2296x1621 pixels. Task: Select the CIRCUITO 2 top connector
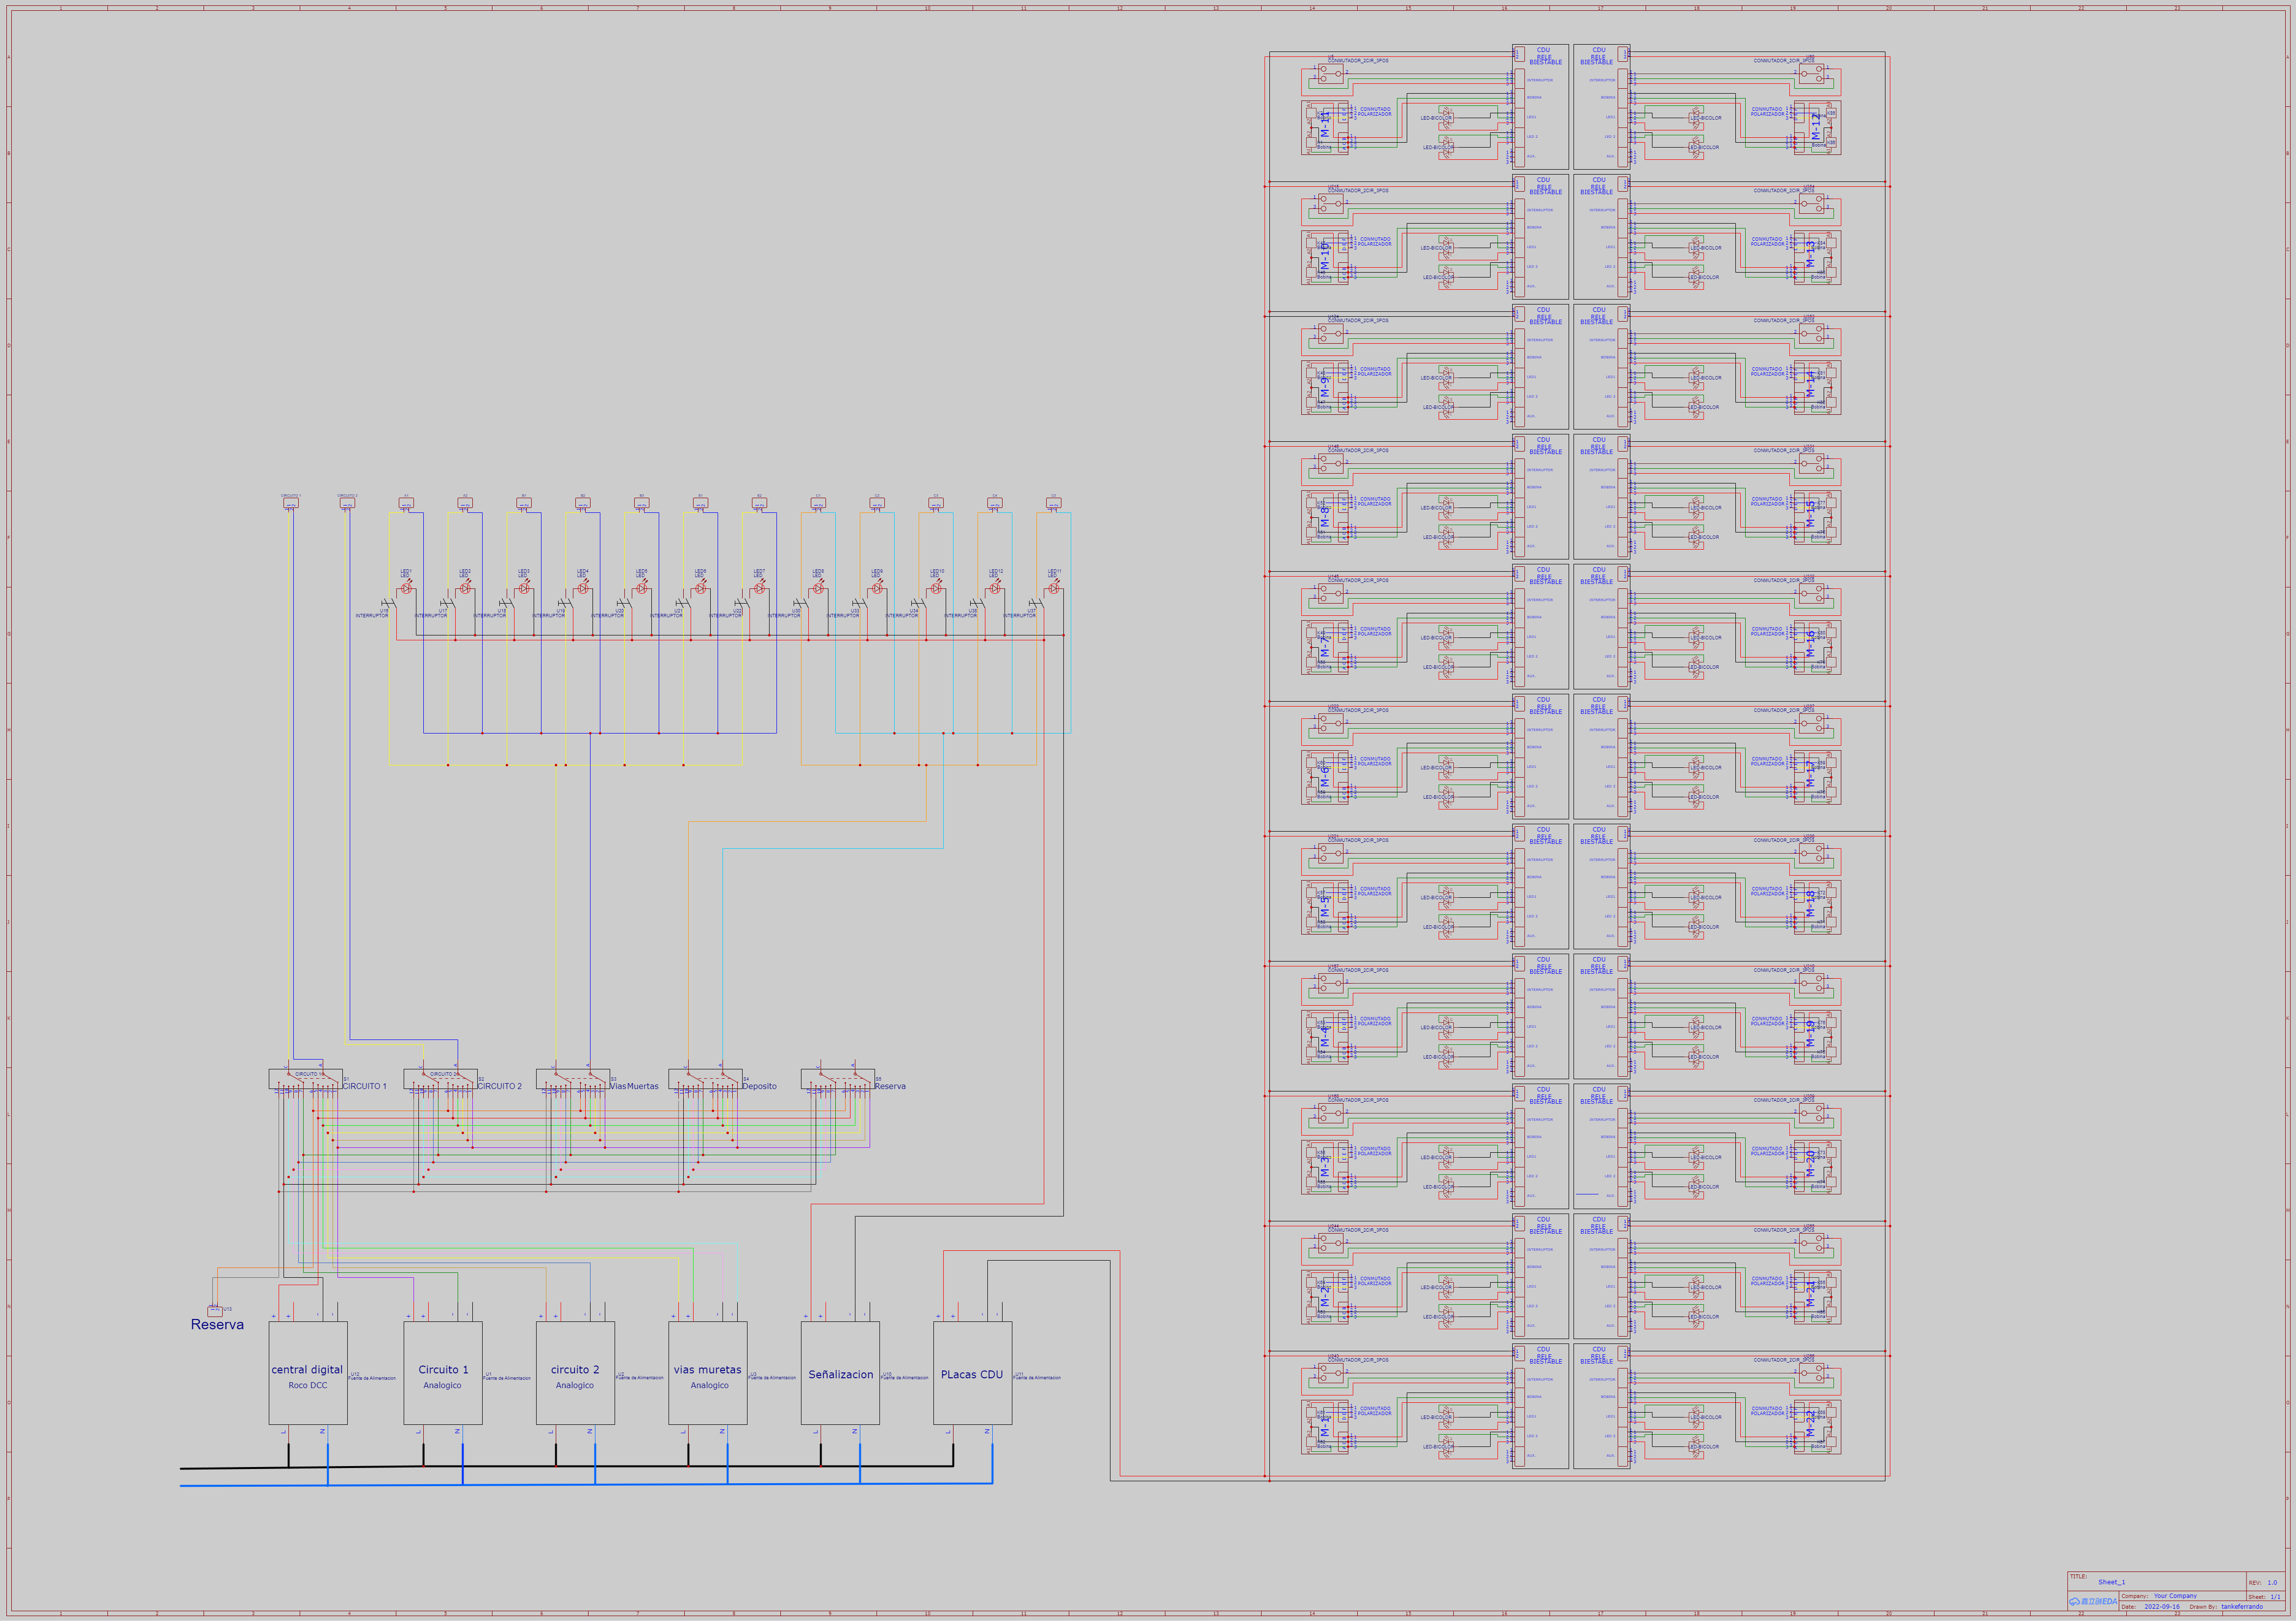347,503
